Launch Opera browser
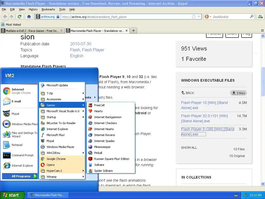The width and height of the screenshot is (265, 199). (x=62, y=165)
